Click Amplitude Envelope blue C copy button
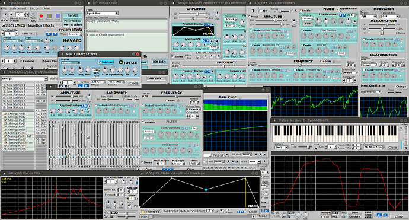 coord(206,24)
